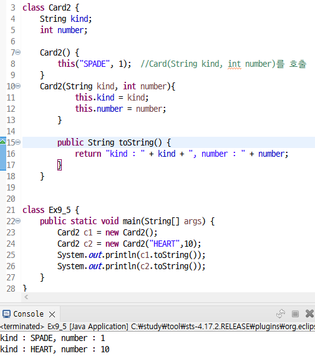
Task: Click console output 'kind : SPADE, number : 1'
Action: 52,339
